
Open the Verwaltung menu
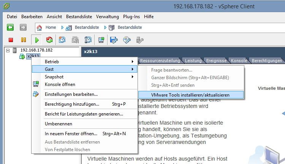108,17
